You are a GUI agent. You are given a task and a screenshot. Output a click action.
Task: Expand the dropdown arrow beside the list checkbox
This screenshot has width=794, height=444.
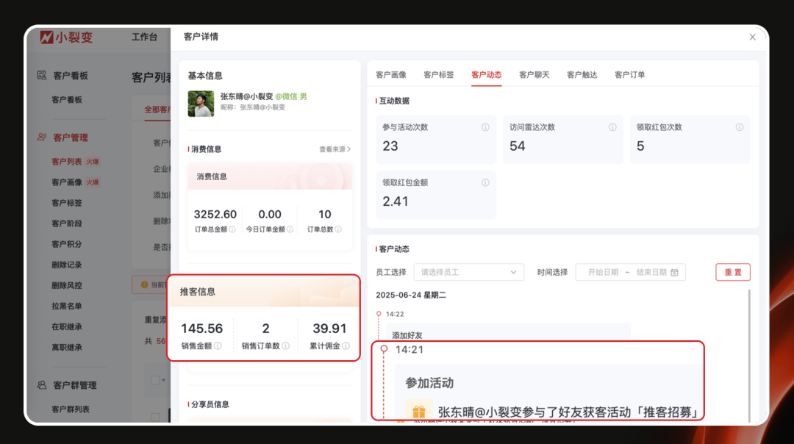pos(163,380)
